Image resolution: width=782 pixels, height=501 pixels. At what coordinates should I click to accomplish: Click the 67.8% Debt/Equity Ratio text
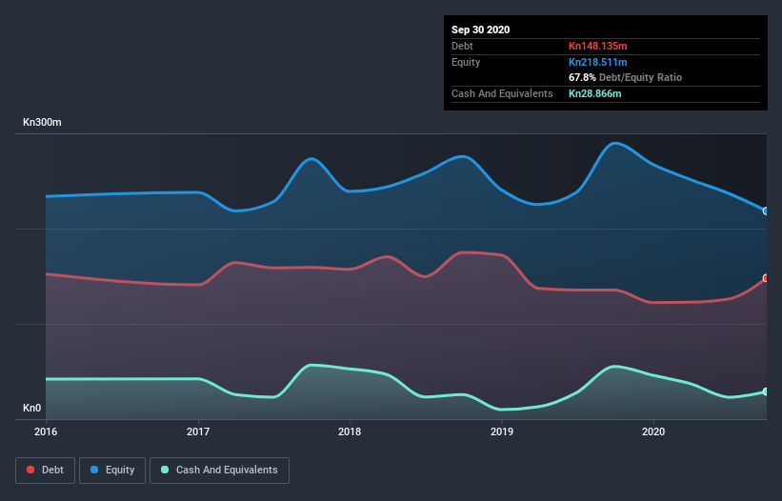pos(626,77)
